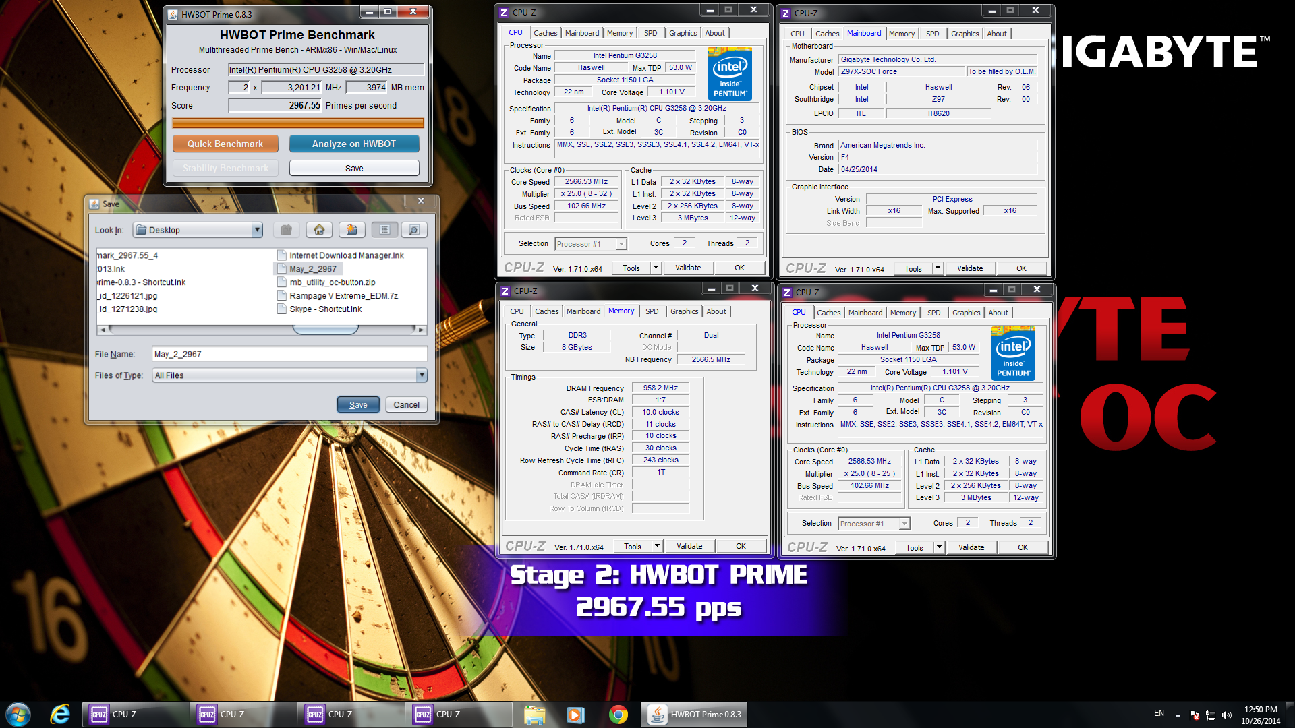Image resolution: width=1295 pixels, height=728 pixels.
Task: Click the Java icon in HWBOT Prime titlebar
Action: point(173,14)
